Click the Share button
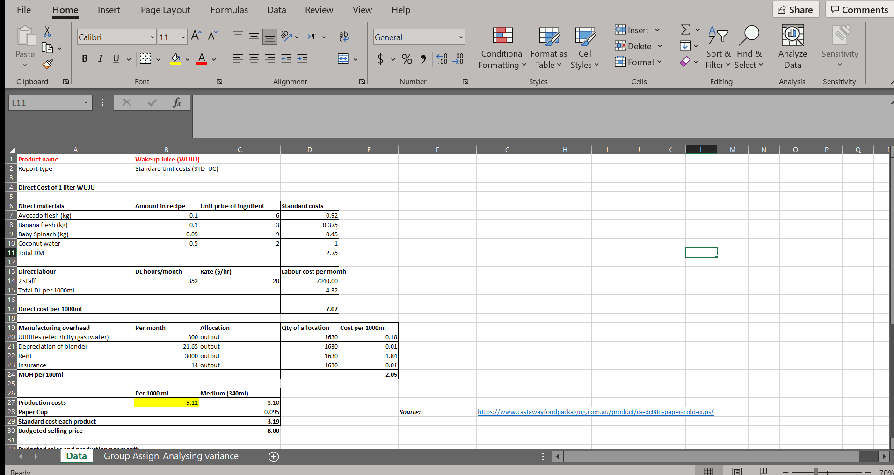 pyautogui.click(x=796, y=10)
